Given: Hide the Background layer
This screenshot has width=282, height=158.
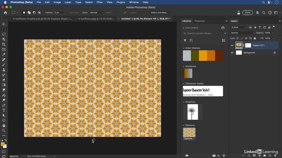Looking at the screenshot, I should (x=232, y=53).
